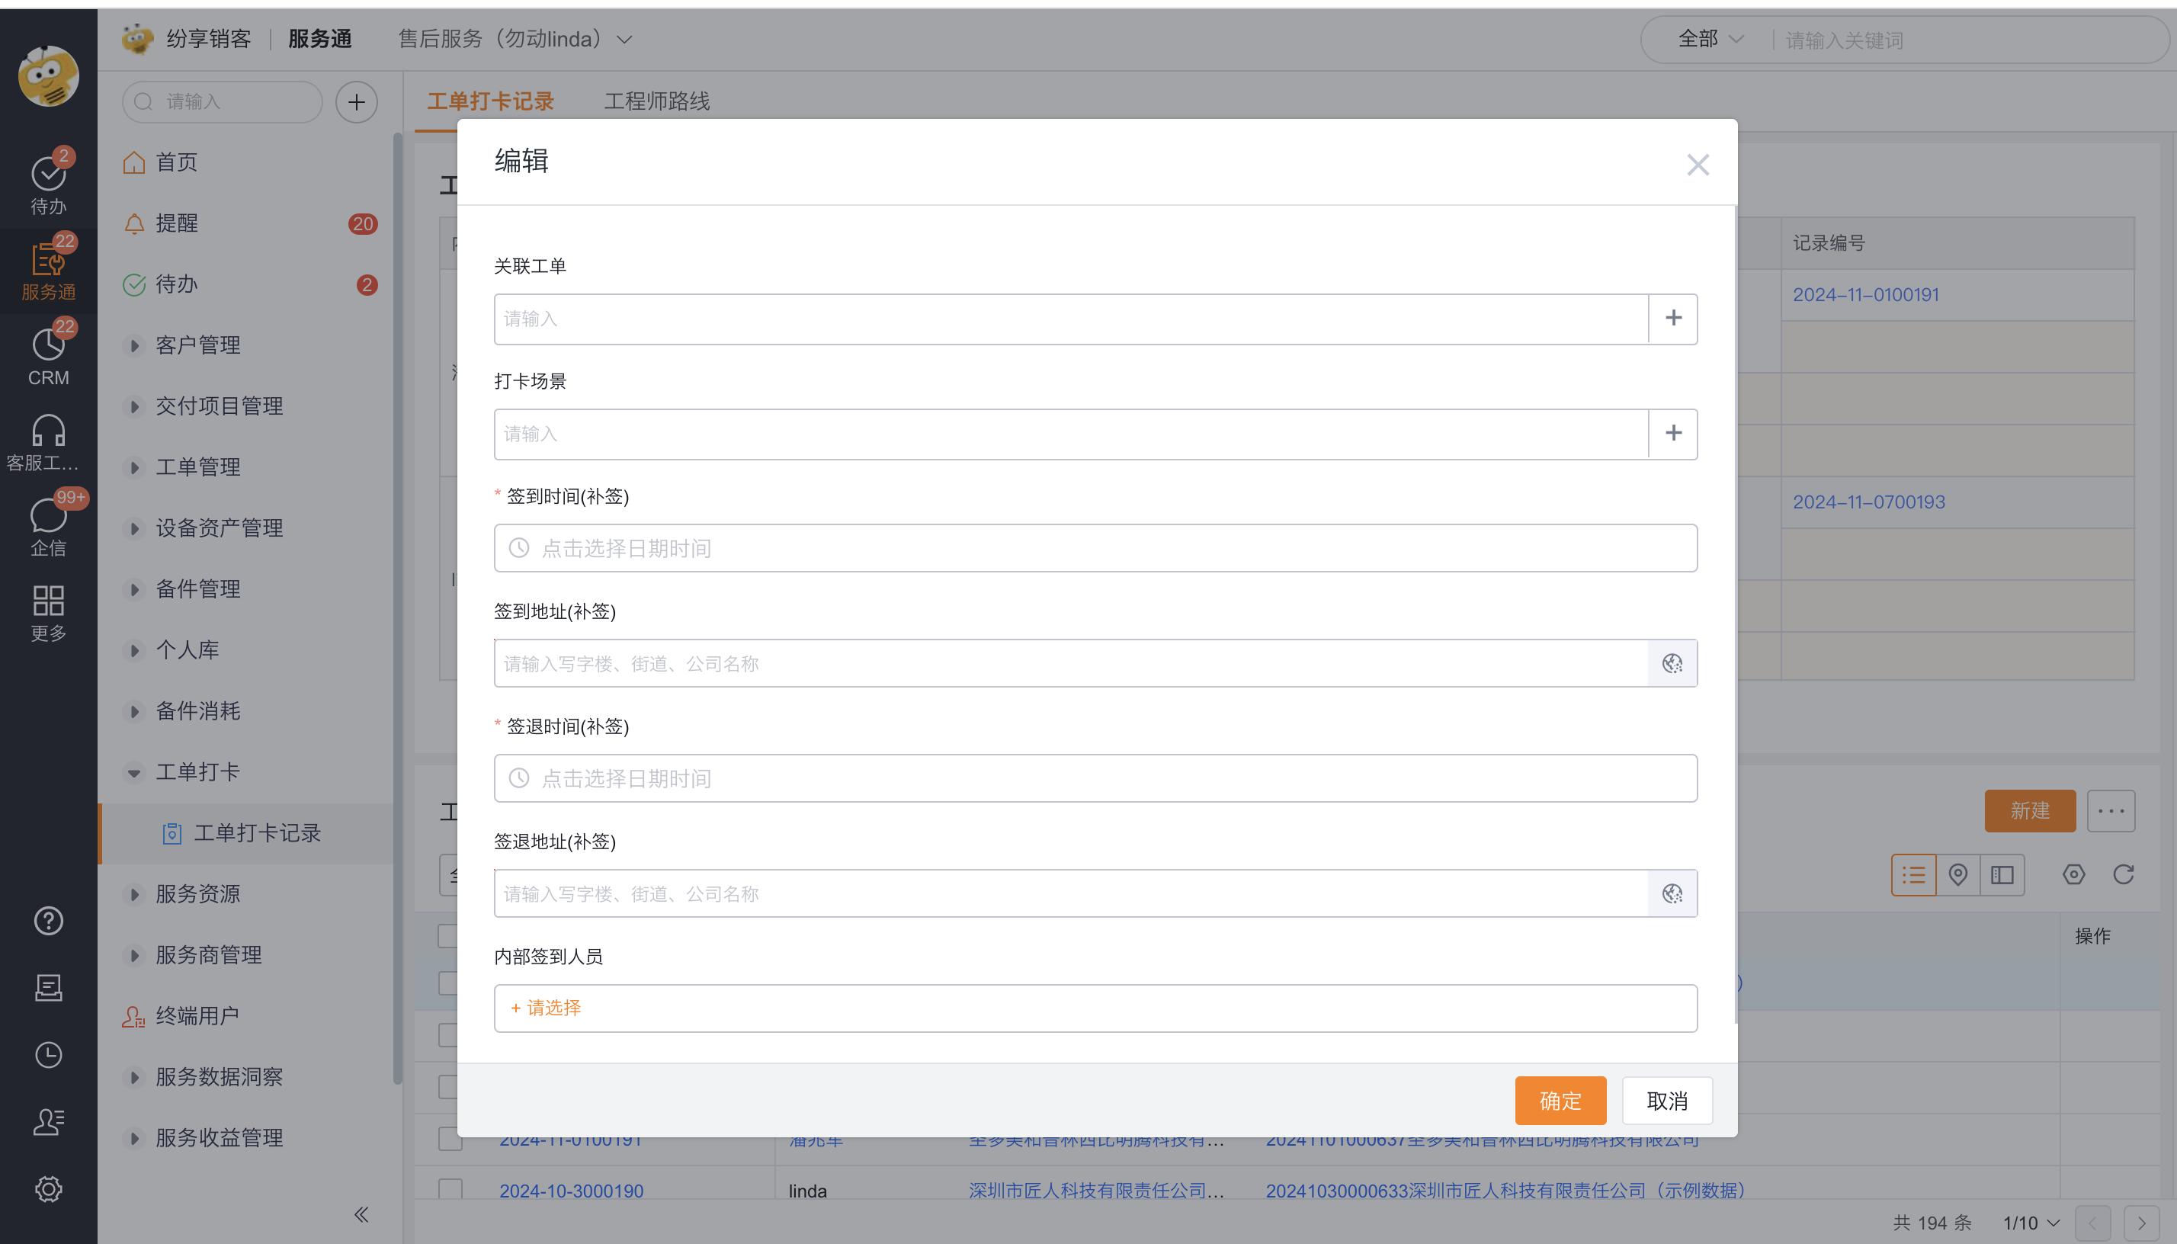The width and height of the screenshot is (2177, 1244).
Task: Open record link 2024-10-3000190
Action: pos(571,1190)
